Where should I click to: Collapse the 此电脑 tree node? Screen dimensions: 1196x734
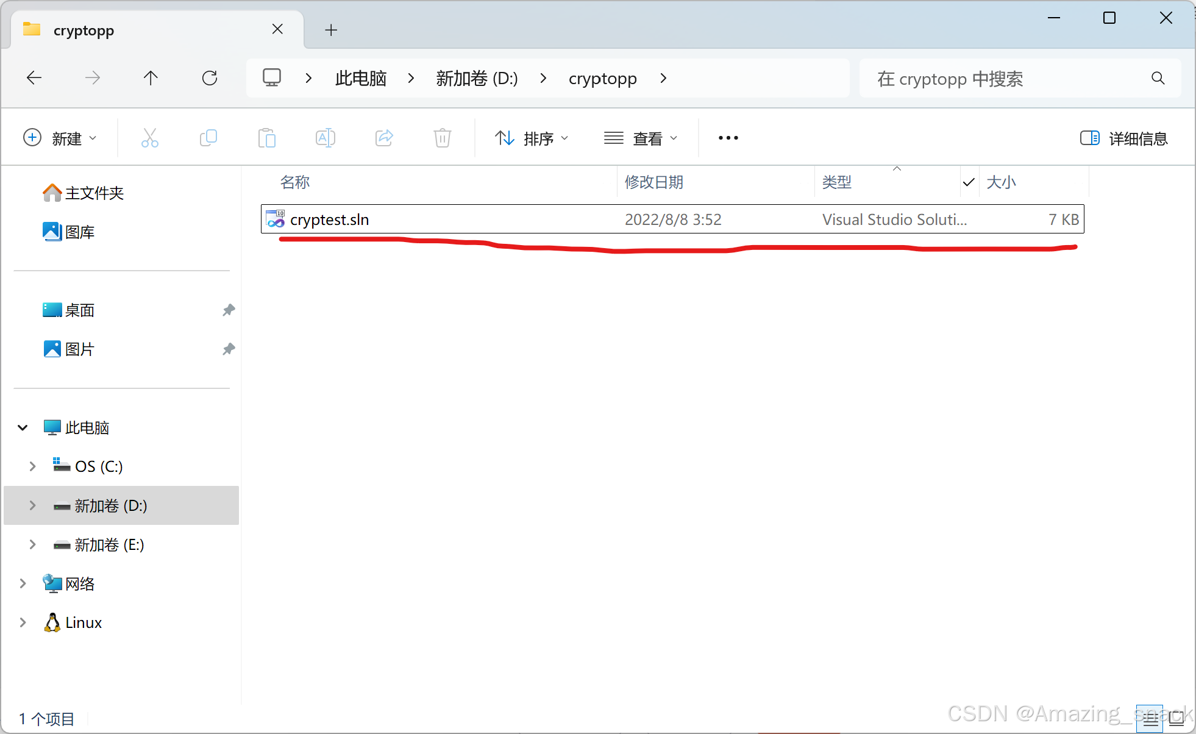tap(23, 427)
